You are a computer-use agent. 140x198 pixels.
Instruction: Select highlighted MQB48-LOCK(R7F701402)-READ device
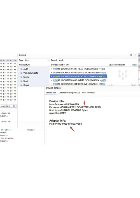78,76
